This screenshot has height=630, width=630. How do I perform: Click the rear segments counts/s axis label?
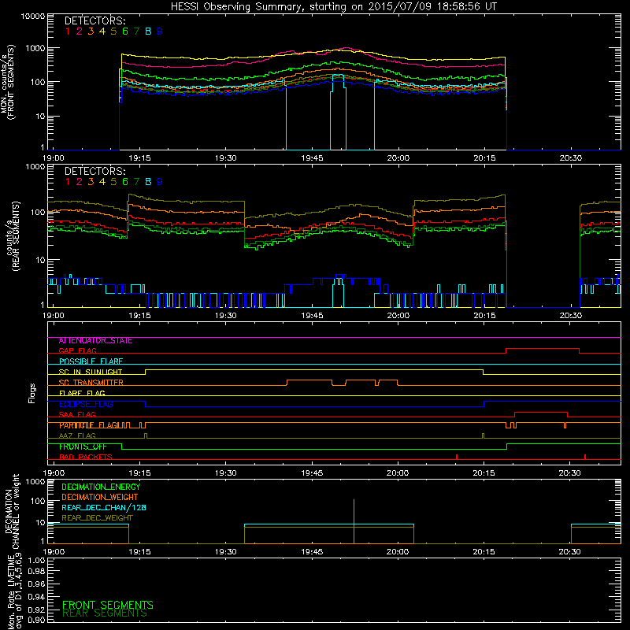[13, 236]
